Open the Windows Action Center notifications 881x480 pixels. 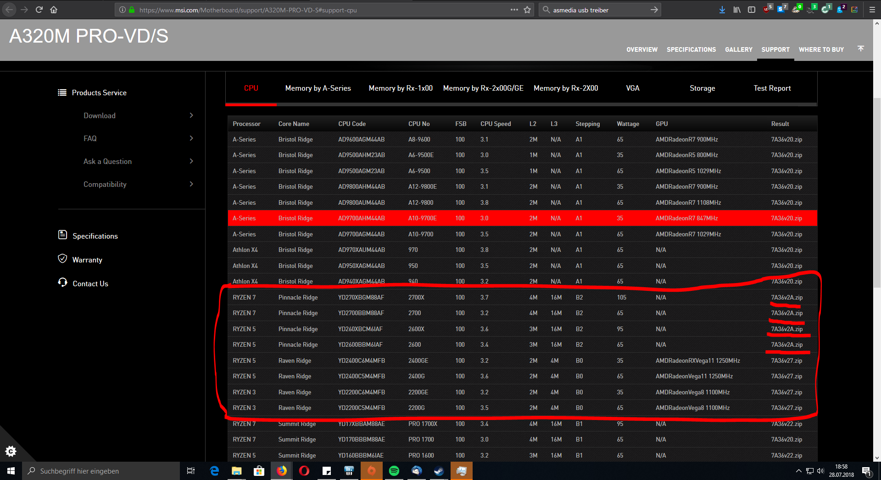(x=867, y=471)
